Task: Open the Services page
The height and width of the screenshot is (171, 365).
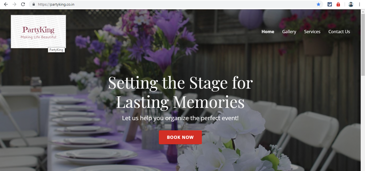Action: [312, 32]
